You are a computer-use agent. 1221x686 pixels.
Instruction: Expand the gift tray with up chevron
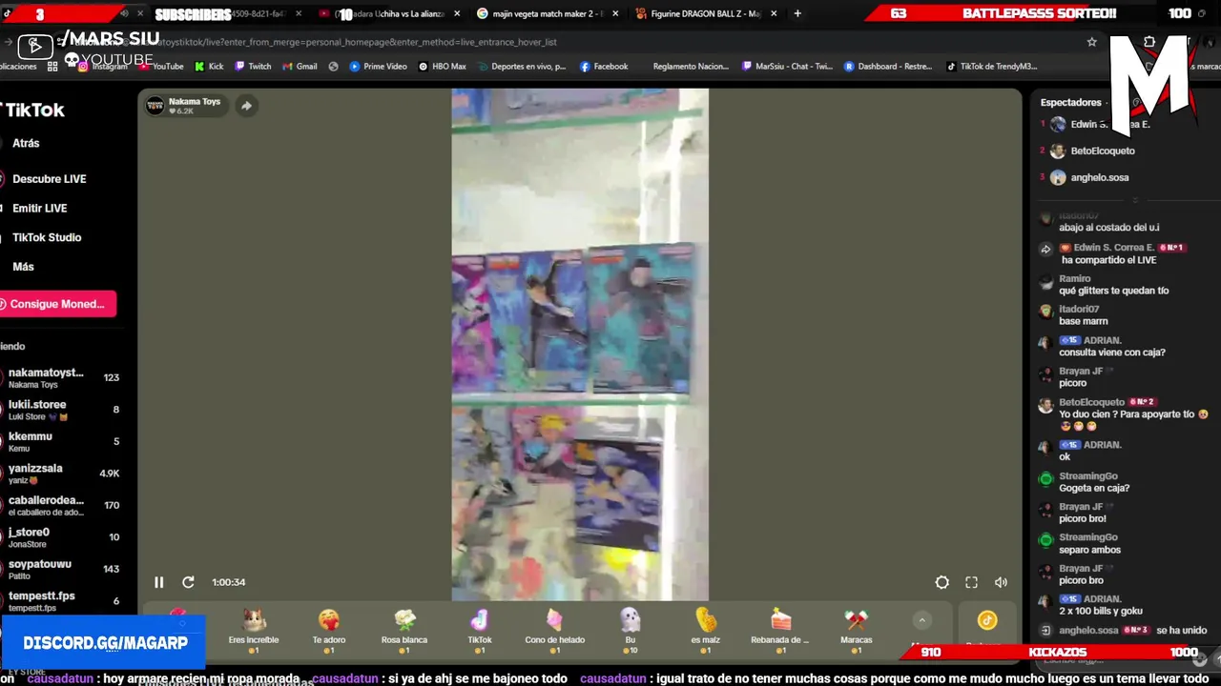click(x=921, y=620)
